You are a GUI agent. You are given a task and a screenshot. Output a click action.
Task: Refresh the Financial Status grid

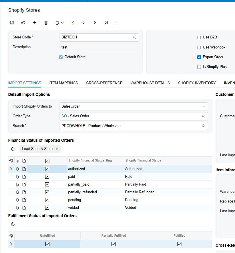point(13,149)
